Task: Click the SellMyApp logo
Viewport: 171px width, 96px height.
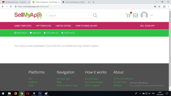Action: tap(28, 15)
